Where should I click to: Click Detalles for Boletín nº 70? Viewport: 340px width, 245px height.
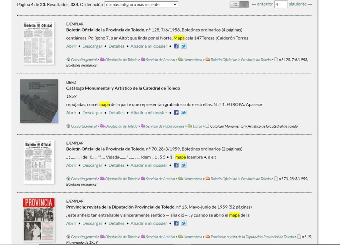117,165
